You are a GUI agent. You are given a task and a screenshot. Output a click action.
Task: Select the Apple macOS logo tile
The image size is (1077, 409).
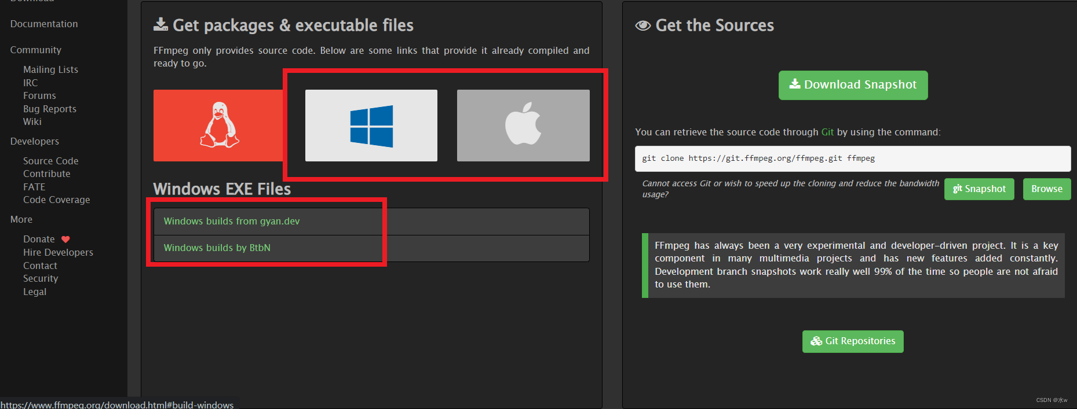[x=523, y=125]
